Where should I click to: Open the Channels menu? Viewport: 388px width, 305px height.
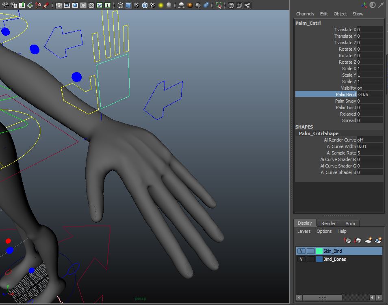pos(305,14)
